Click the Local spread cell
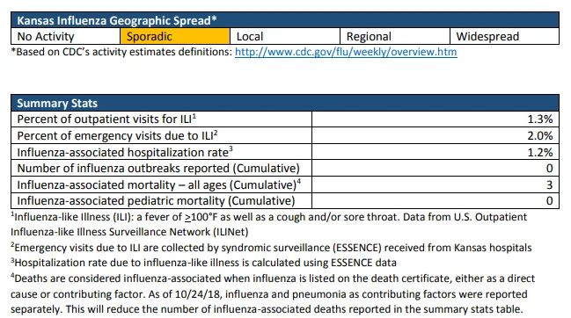The image size is (571, 318). pyautogui.click(x=285, y=36)
